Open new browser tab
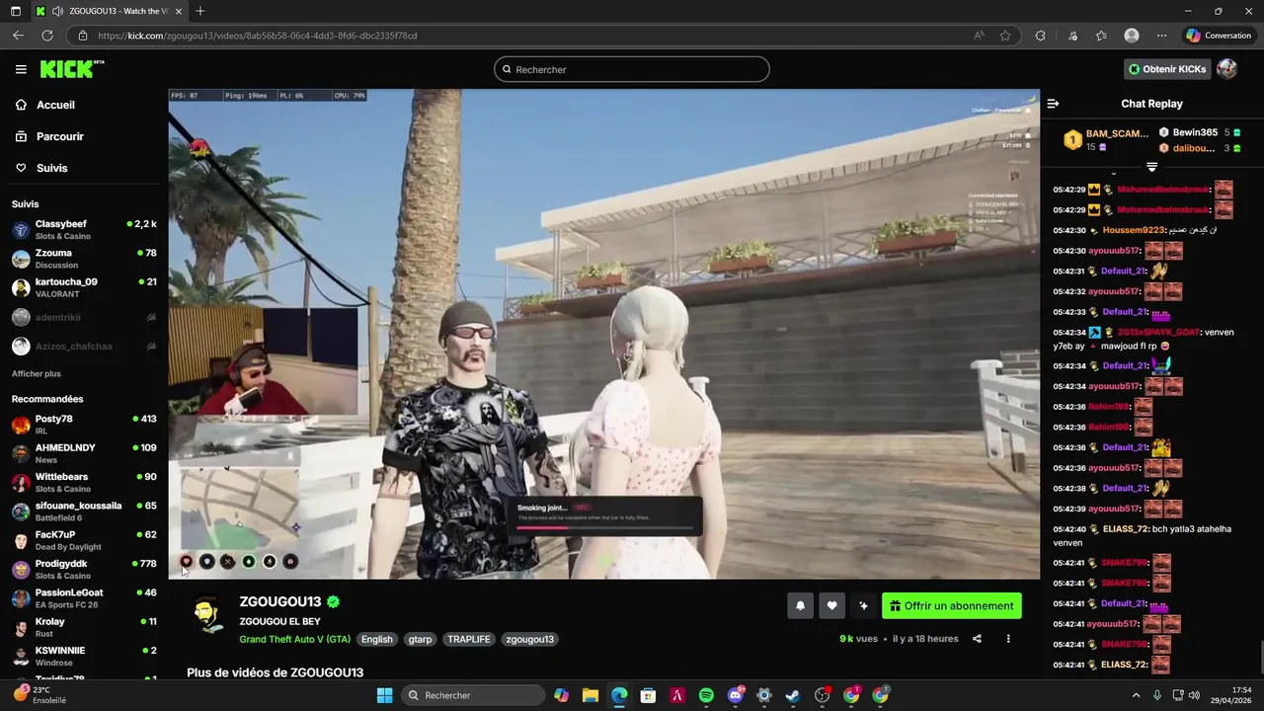The height and width of the screenshot is (711, 1264). pos(200,11)
